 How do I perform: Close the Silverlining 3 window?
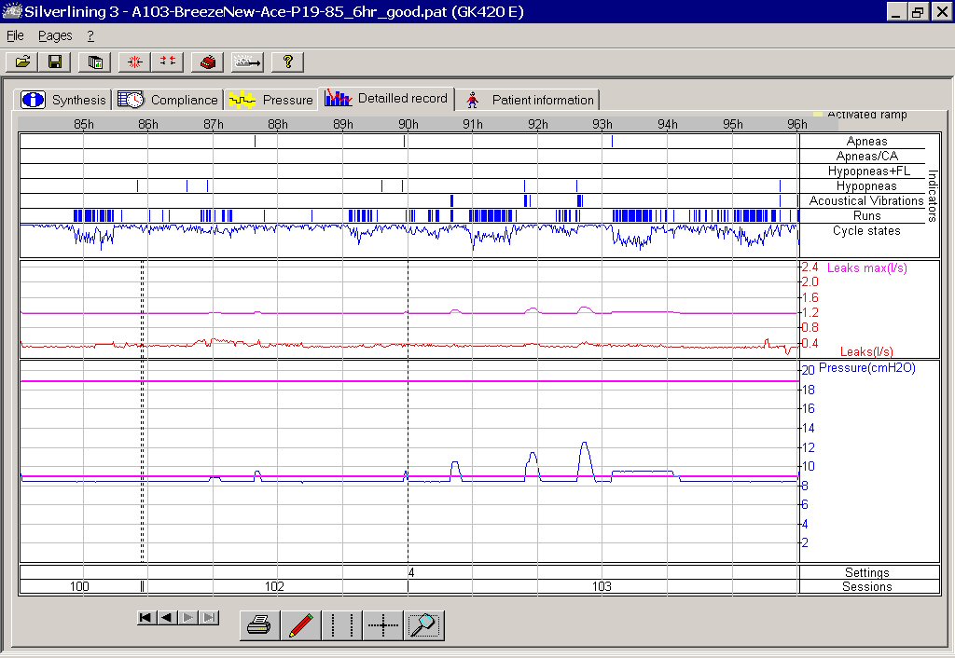click(941, 11)
